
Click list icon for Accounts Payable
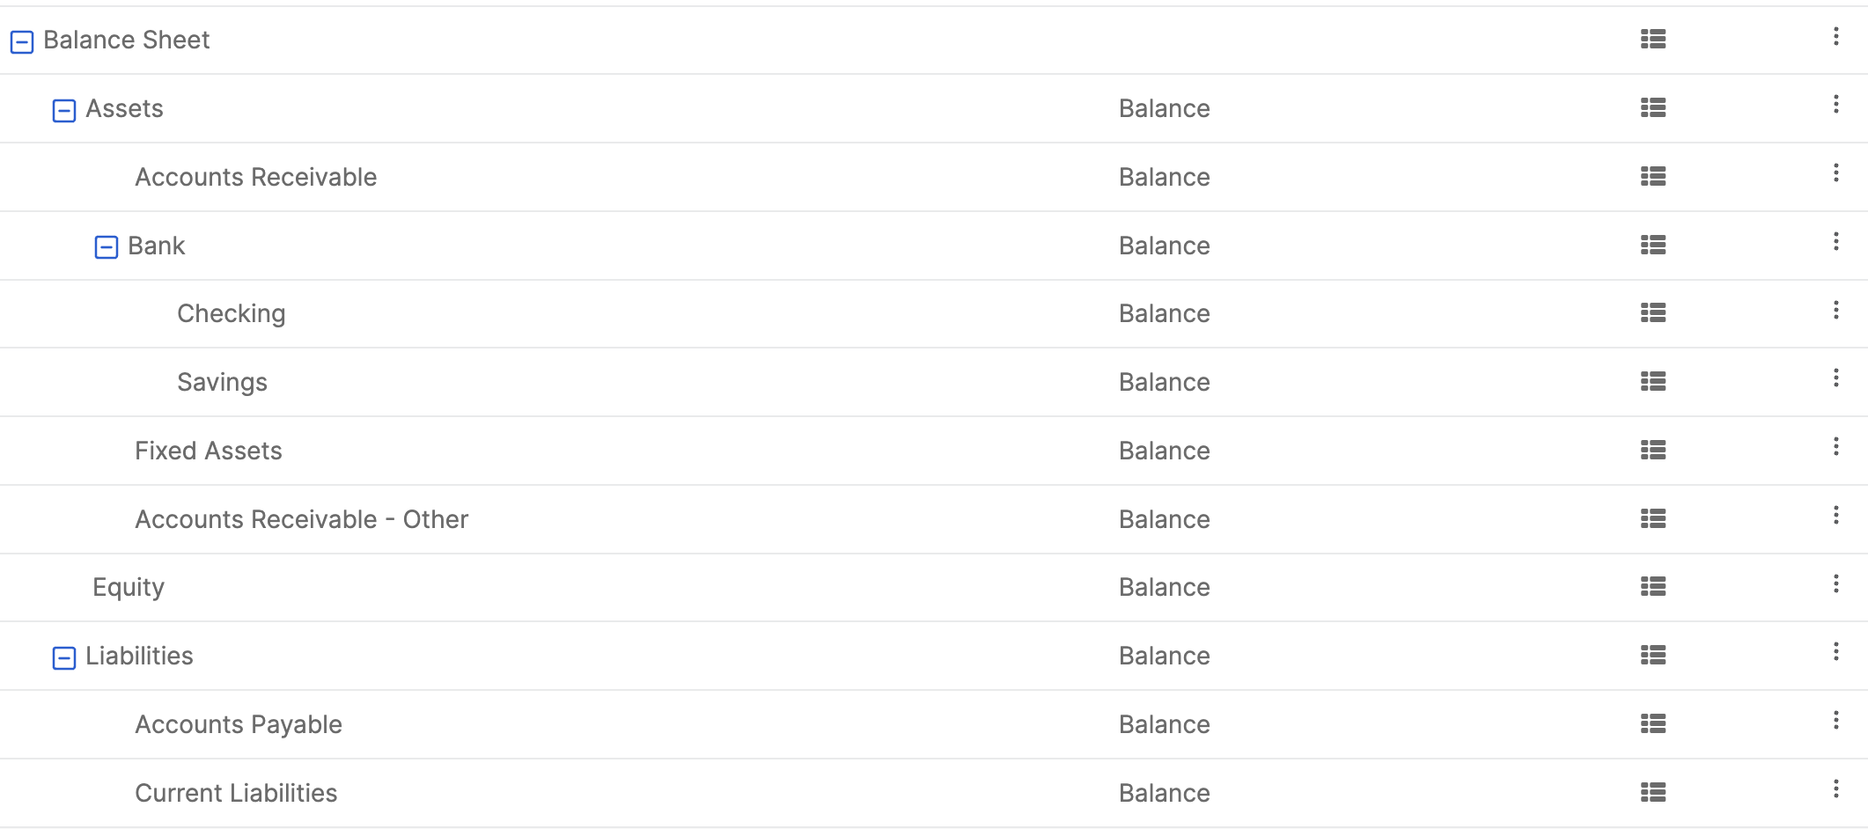[1653, 724]
